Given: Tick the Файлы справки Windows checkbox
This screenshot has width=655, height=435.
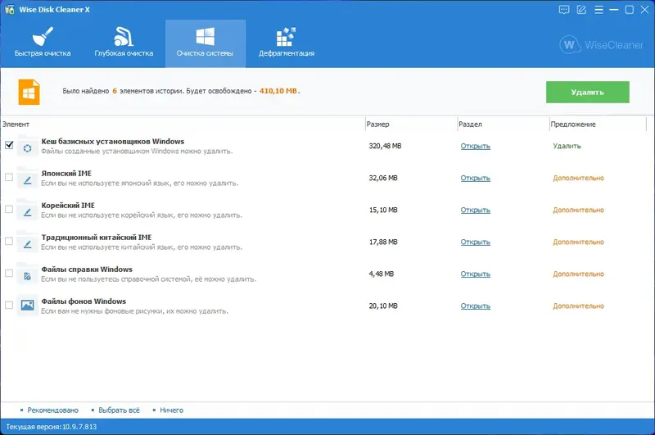Looking at the screenshot, I should coord(9,274).
